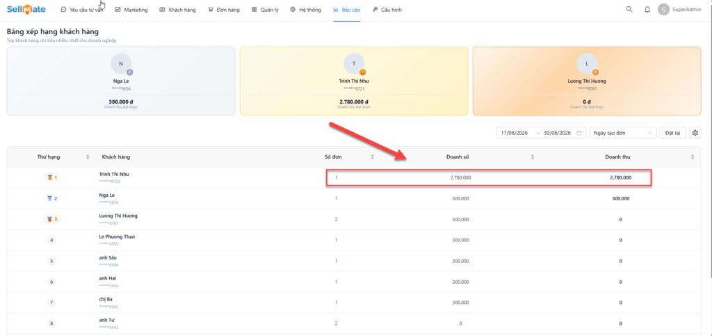Screen dimensions: 712x336
Task: Click the SellMate logo
Action: (26, 9)
